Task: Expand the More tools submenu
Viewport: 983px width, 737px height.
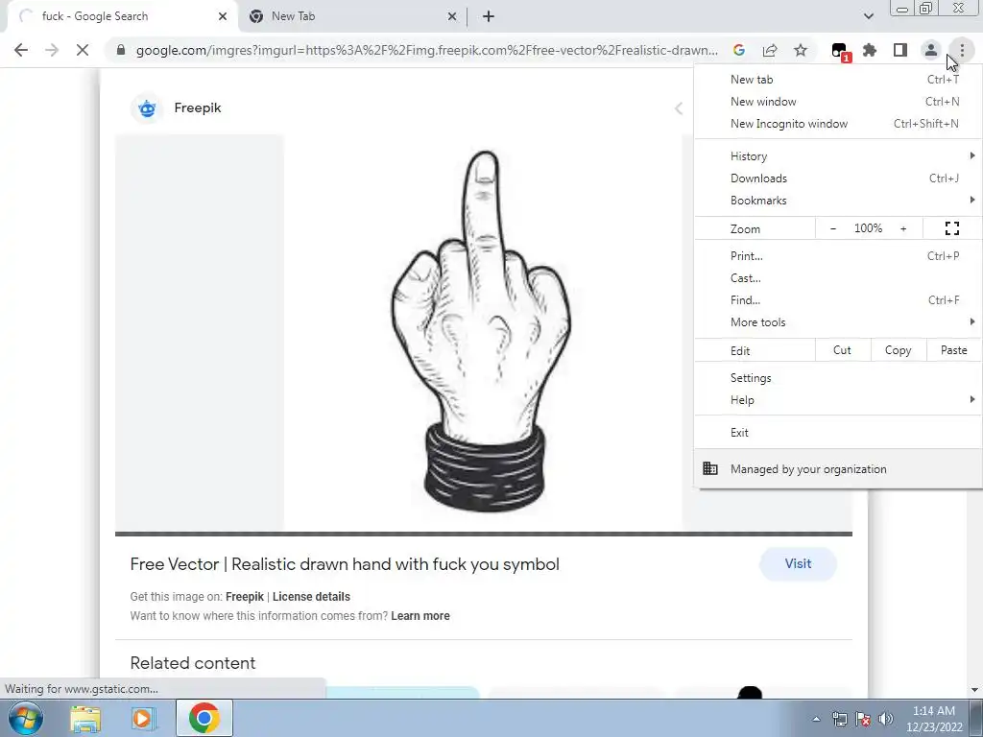Action: coord(838,322)
